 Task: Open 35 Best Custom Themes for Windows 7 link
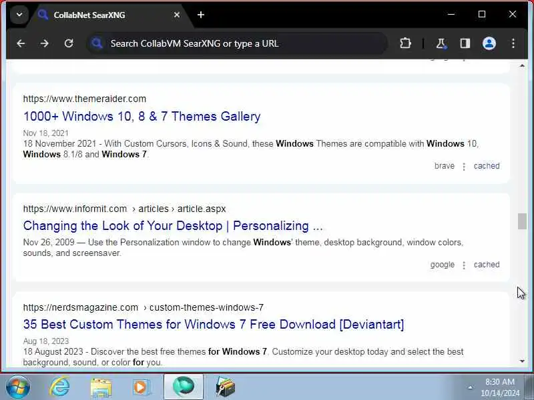tap(214, 325)
